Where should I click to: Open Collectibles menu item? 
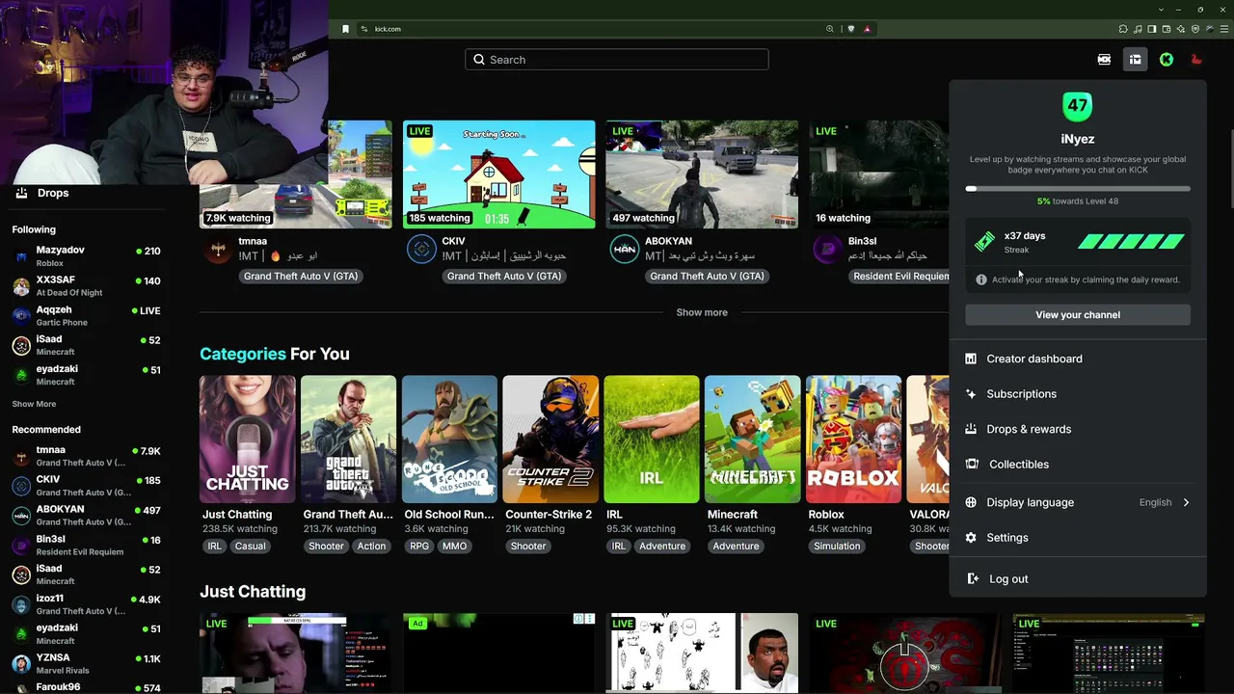[x=1078, y=465]
